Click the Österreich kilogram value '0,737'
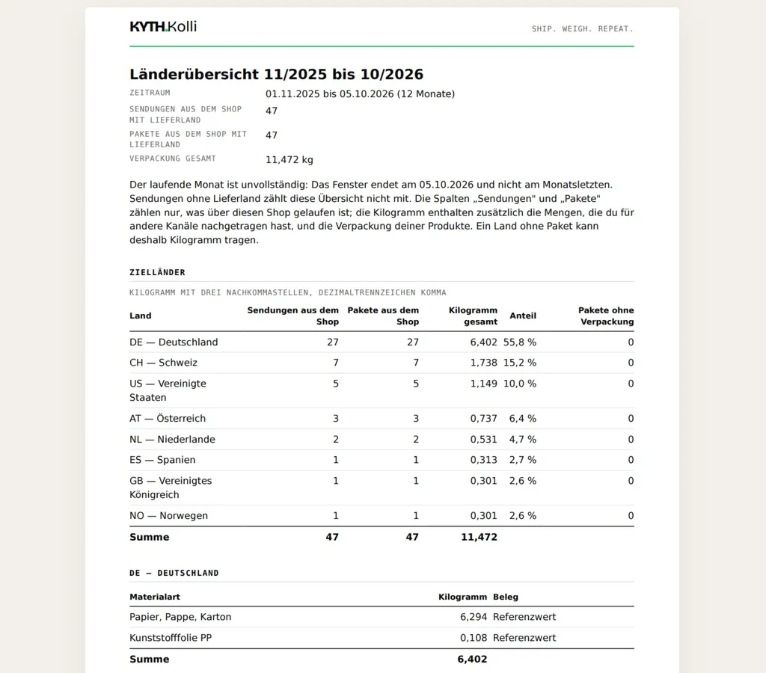The image size is (766, 673). (x=484, y=419)
